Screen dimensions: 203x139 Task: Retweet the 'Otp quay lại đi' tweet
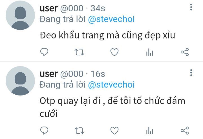(79, 131)
